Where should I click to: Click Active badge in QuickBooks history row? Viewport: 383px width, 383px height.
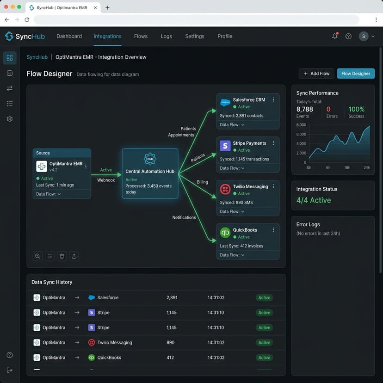pos(264,358)
